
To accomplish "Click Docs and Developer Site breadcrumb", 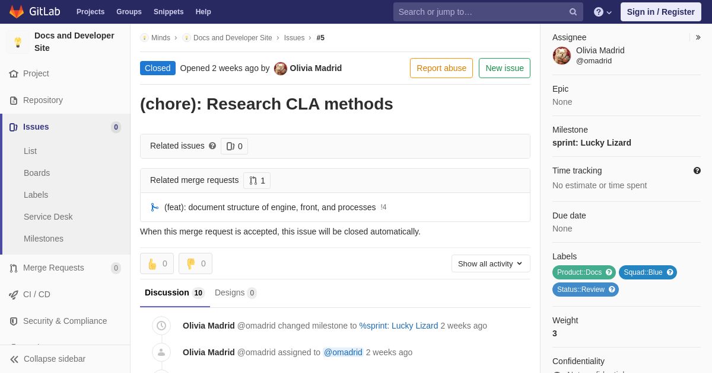I will pos(233,38).
